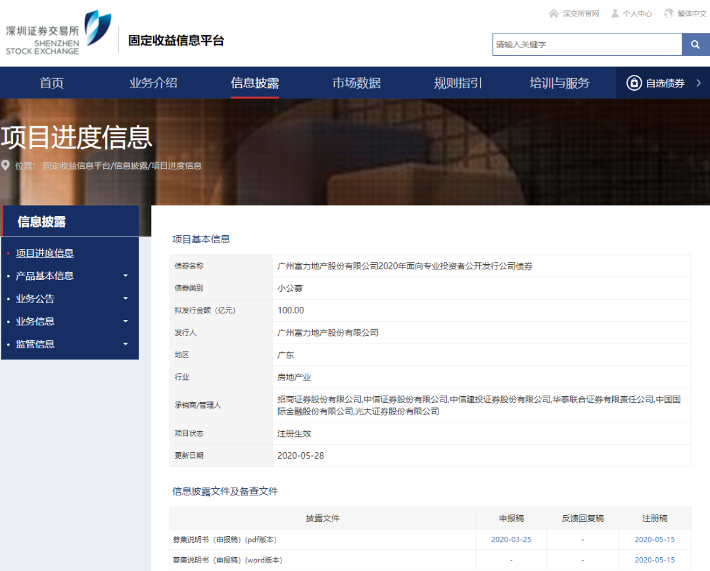Open 业务信息 sidebar item

(x=35, y=321)
